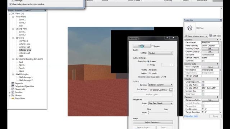
Task: Select Walkthrough 2
Action: coord(26,80)
